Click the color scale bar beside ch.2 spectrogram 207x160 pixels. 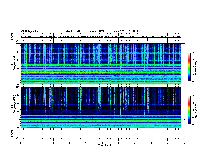tap(189, 110)
